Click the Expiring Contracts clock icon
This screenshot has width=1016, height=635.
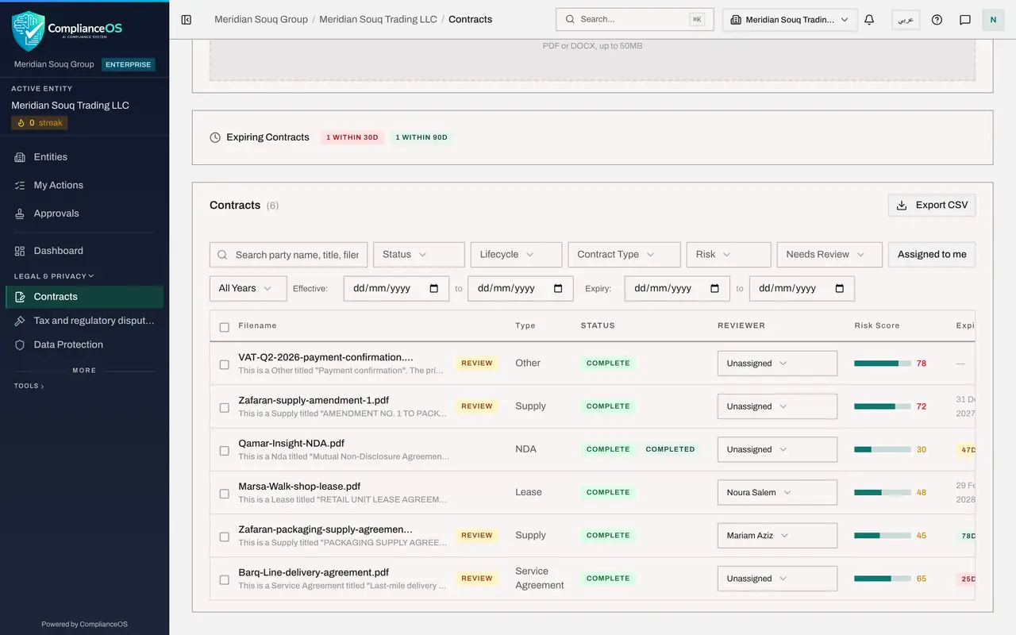pyautogui.click(x=215, y=137)
